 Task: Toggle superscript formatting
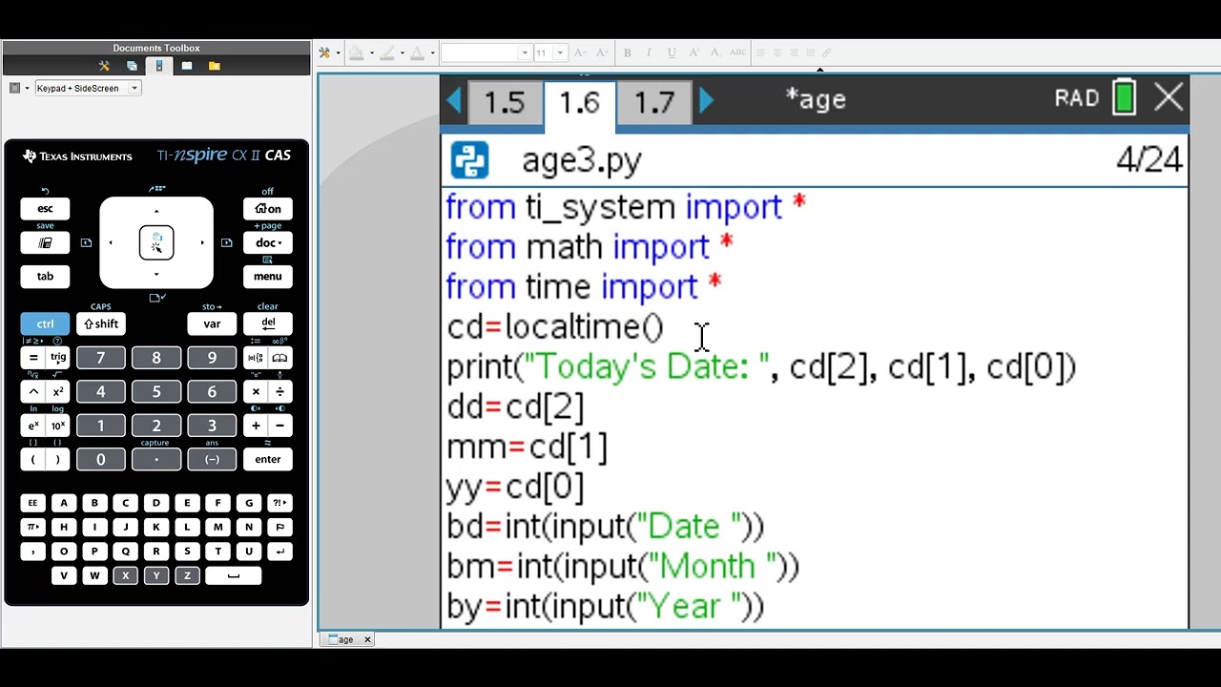tap(693, 53)
